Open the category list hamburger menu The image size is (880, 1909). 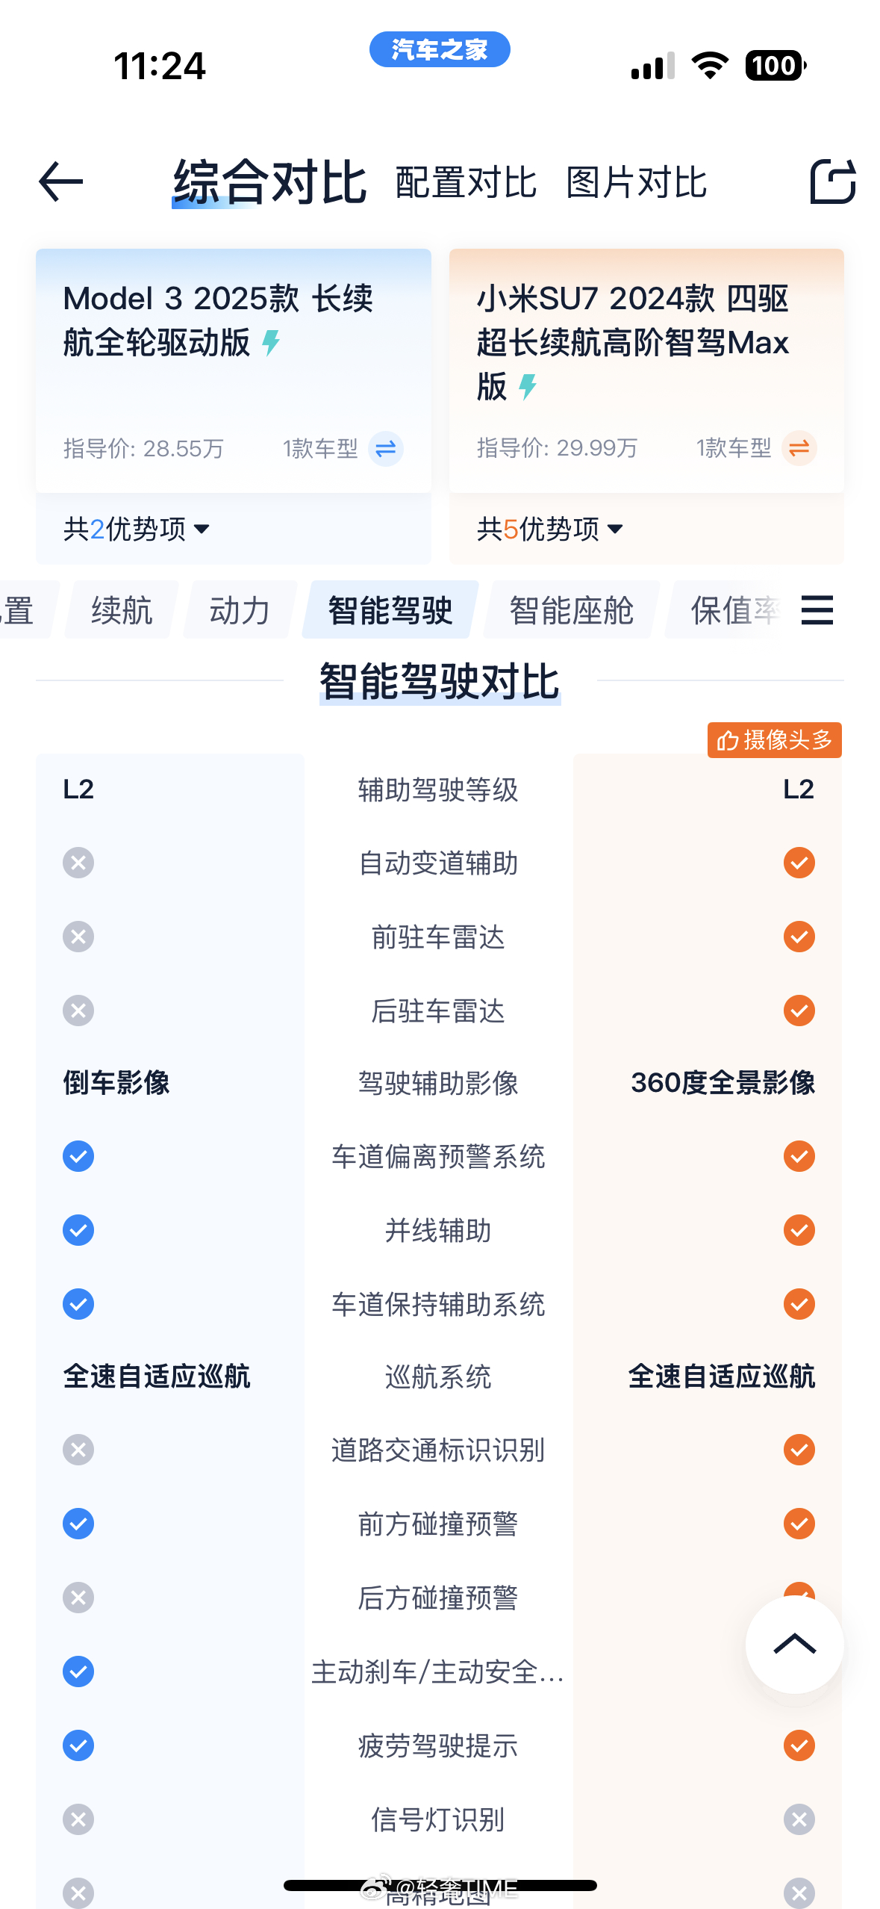[817, 610]
